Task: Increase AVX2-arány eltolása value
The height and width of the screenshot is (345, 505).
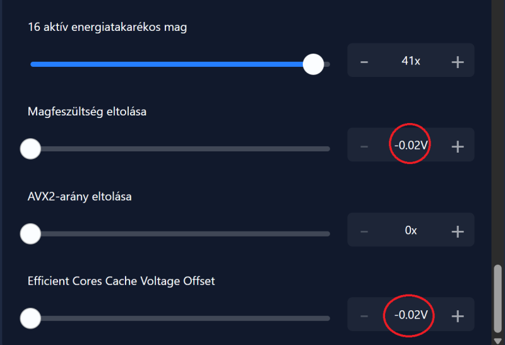Action: 458,231
